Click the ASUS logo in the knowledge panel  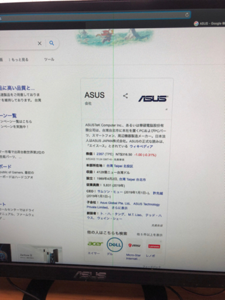154,98
